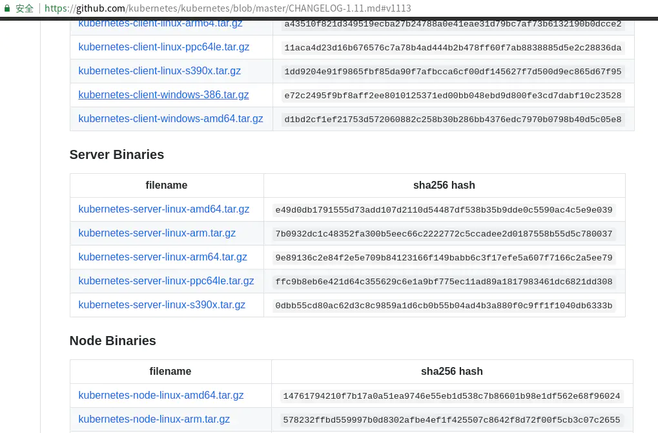658x433 pixels.
Task: Open kubernetes-client-windows-386.tar.gz link
Action: [163, 95]
